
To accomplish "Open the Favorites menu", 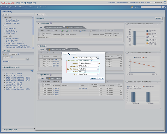I will point(30,7).
